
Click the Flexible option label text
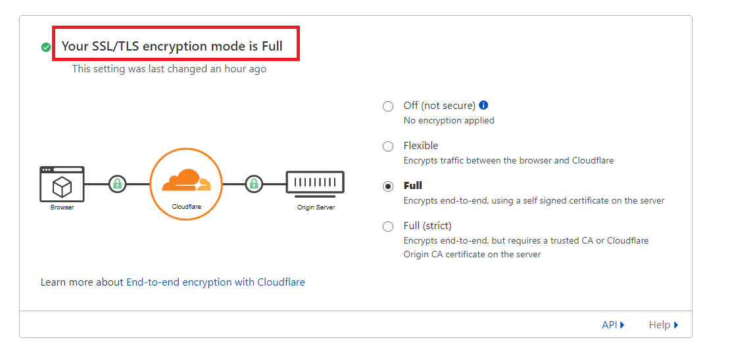(x=421, y=146)
